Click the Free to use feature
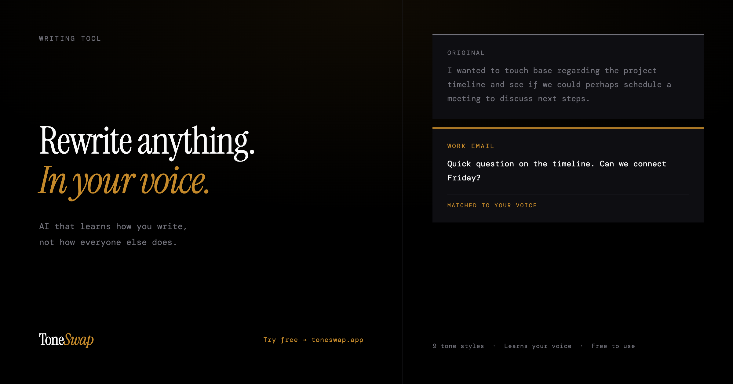The image size is (733, 384). pyautogui.click(x=613, y=346)
